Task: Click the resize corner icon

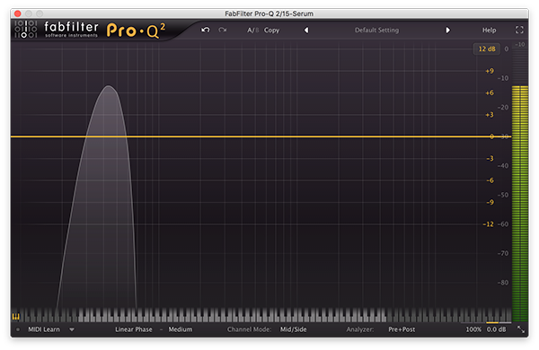Action: (521, 329)
